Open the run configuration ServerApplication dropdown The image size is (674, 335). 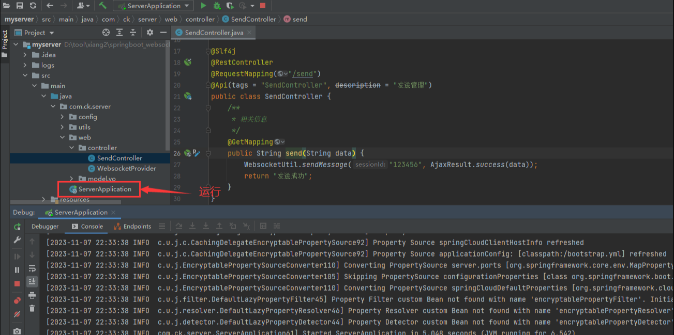click(x=154, y=6)
